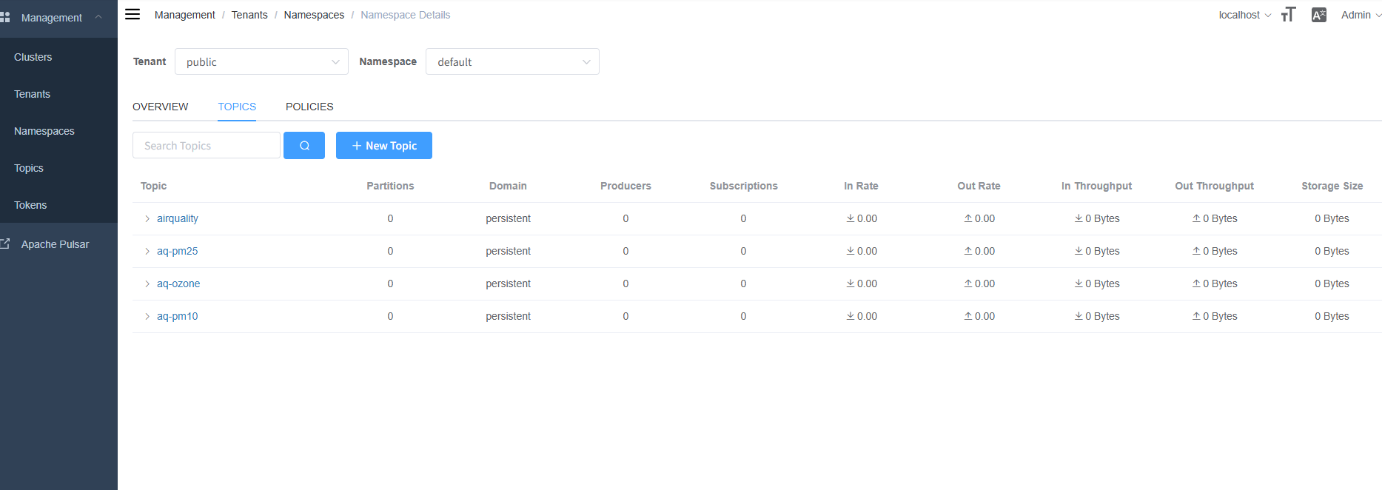This screenshot has height=490, width=1382.
Task: Click the New Topic button
Action: click(x=384, y=146)
